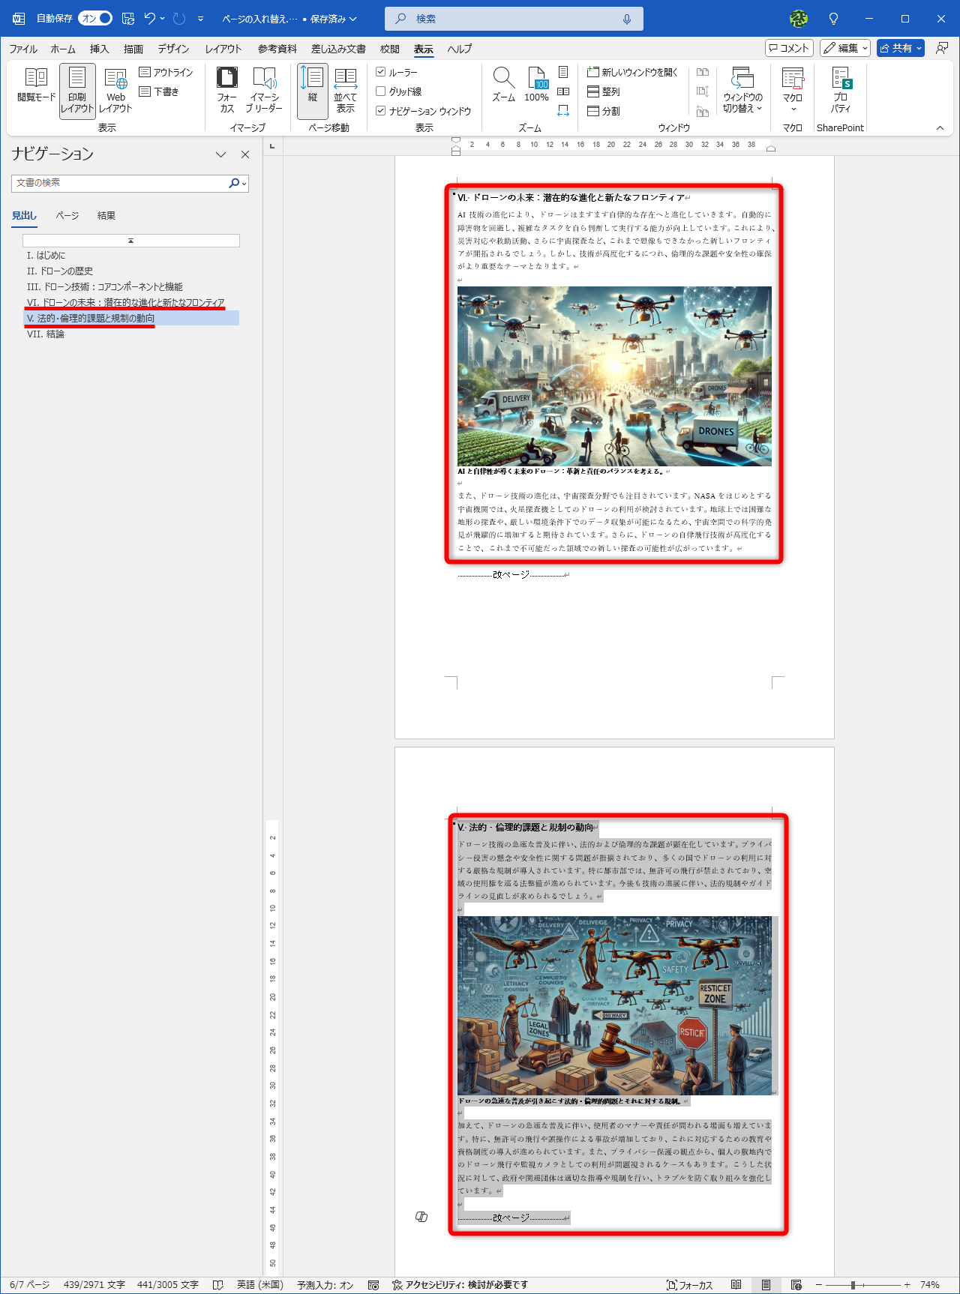Open イマーシブ リーダー
This screenshot has height=1294, width=960.
(x=264, y=91)
